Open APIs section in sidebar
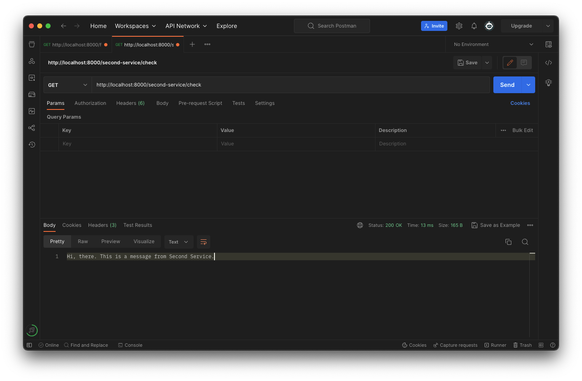This screenshot has height=381, width=582. point(32,61)
